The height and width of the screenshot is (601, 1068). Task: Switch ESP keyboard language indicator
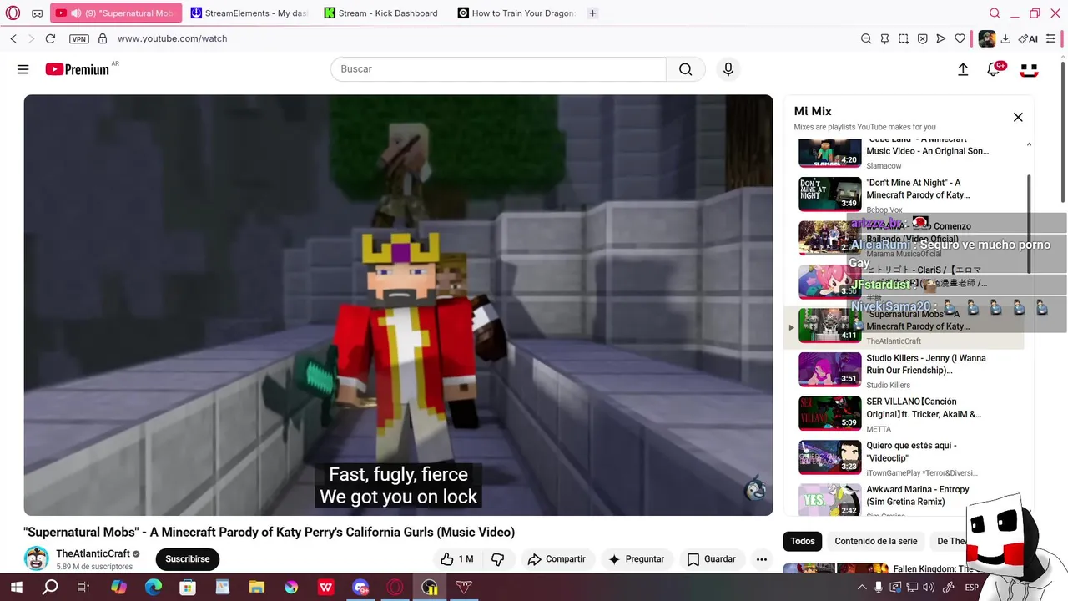(x=972, y=588)
